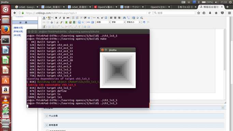Open the [编辑分类] sidebar link
Image resolution: width=233 pixels, height=131 pixels.
(x=18, y=28)
